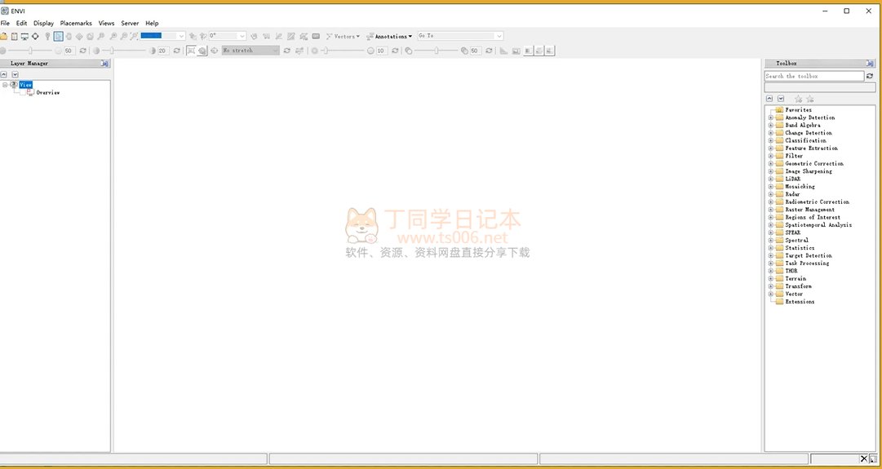Open the Server menu
The width and height of the screenshot is (882, 469).
coord(130,23)
